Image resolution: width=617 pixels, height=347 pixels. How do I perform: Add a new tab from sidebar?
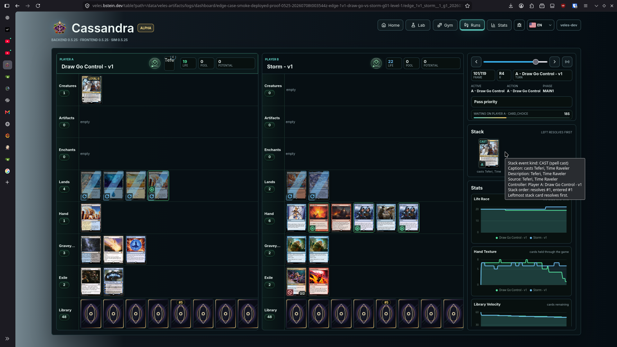(7, 182)
